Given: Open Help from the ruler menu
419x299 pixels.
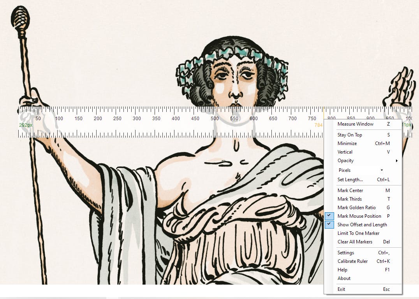Looking at the screenshot, I should (342, 270).
